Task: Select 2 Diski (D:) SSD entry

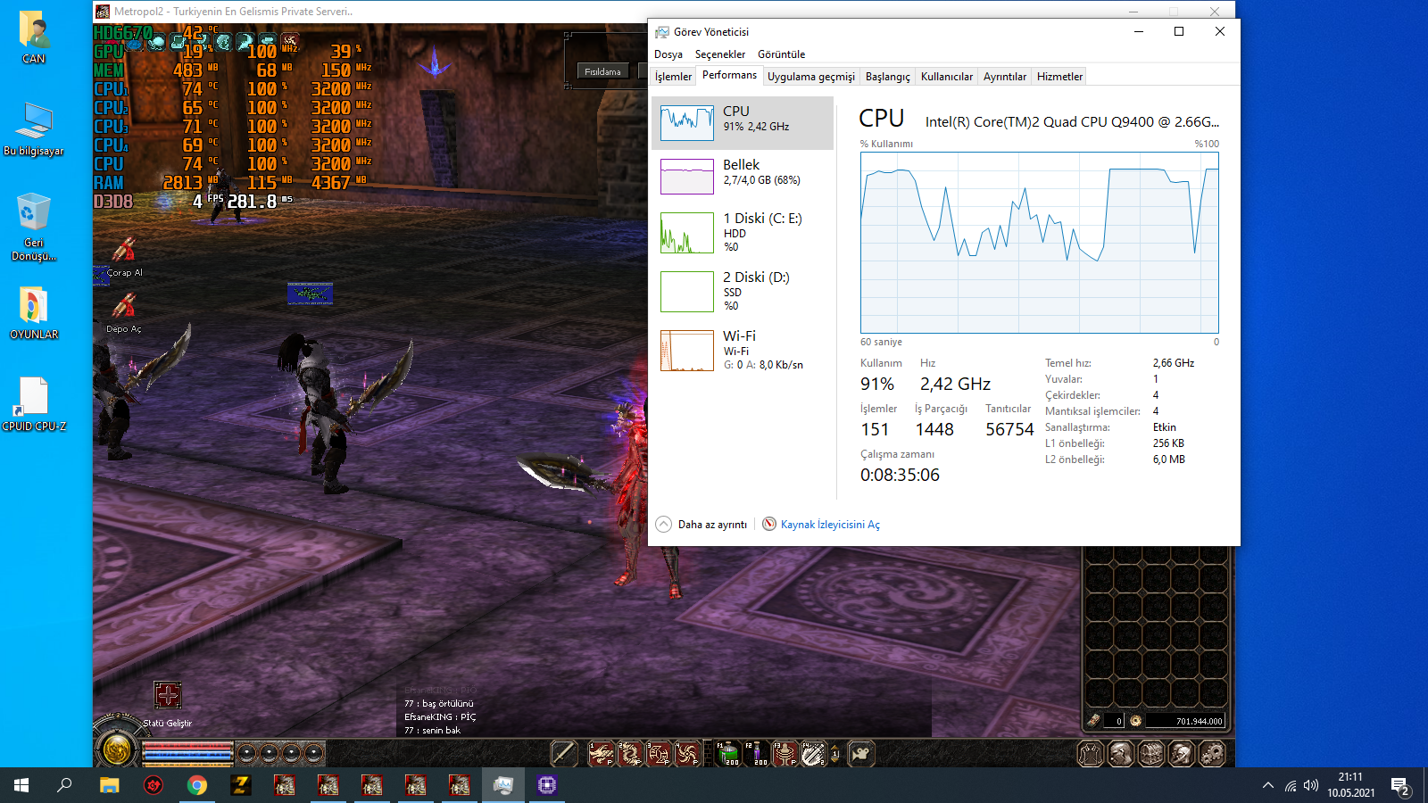Action: 743,292
